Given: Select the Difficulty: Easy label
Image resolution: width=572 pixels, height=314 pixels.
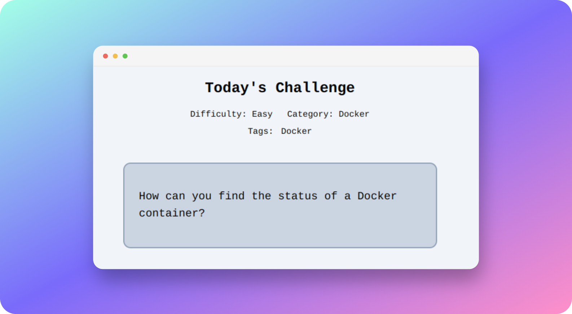Looking at the screenshot, I should pos(231,114).
